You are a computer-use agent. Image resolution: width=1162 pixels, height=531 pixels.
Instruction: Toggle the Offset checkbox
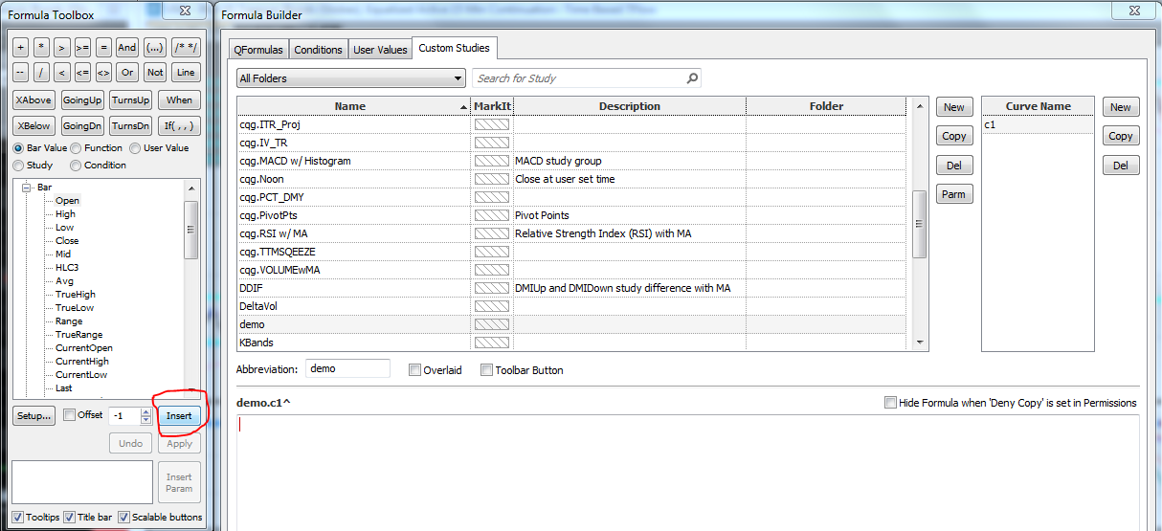(69, 415)
